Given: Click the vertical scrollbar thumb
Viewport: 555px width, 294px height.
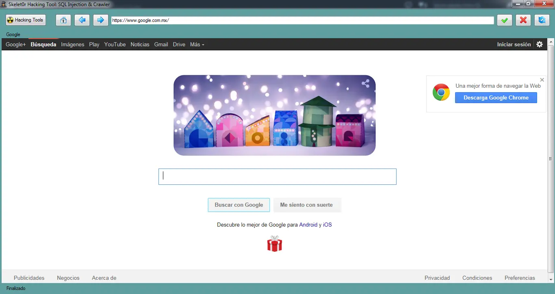Looking at the screenshot, I should pos(551,158).
